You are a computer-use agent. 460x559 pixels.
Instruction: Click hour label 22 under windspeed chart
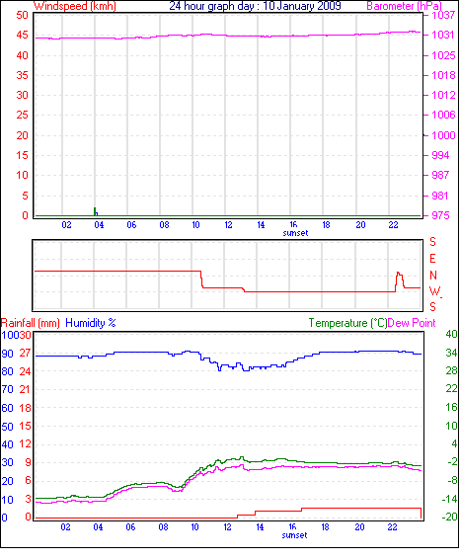pyautogui.click(x=394, y=225)
